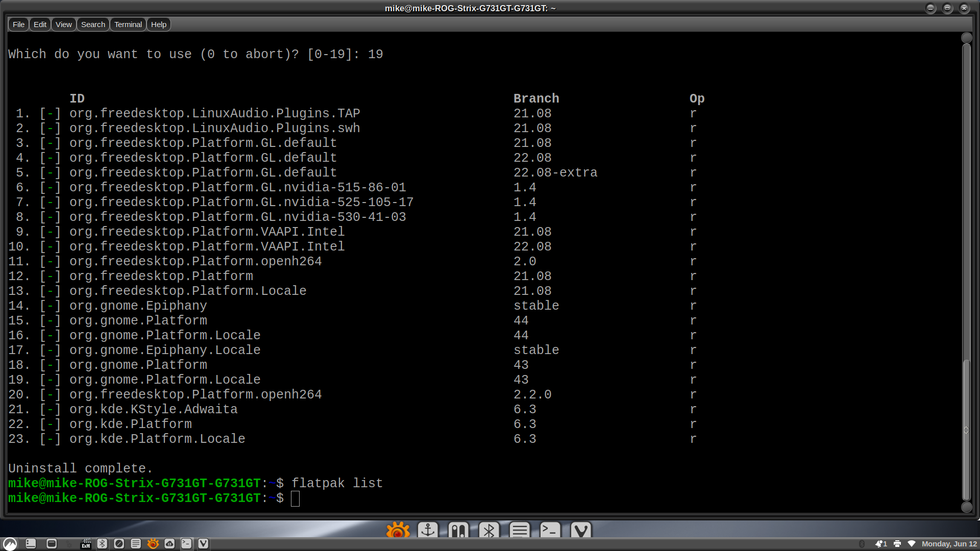Screen dimensions: 980x551
Task: Click the scrollbar top round button
Action: click(x=966, y=38)
